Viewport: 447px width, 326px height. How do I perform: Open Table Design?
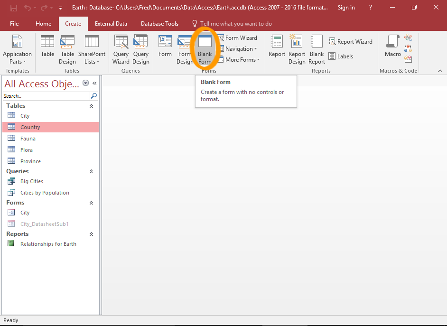[67, 49]
